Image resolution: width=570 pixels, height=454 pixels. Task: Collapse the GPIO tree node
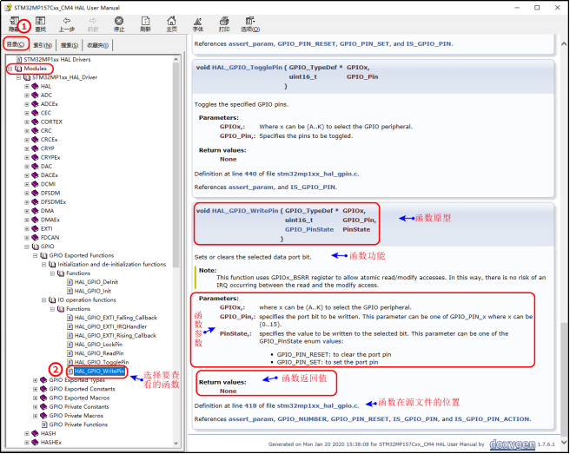tap(27, 247)
